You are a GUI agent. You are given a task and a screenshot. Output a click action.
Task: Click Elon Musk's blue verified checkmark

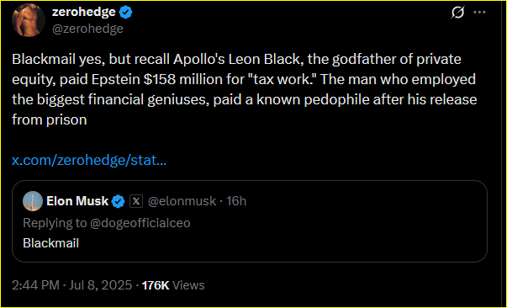coord(119,202)
